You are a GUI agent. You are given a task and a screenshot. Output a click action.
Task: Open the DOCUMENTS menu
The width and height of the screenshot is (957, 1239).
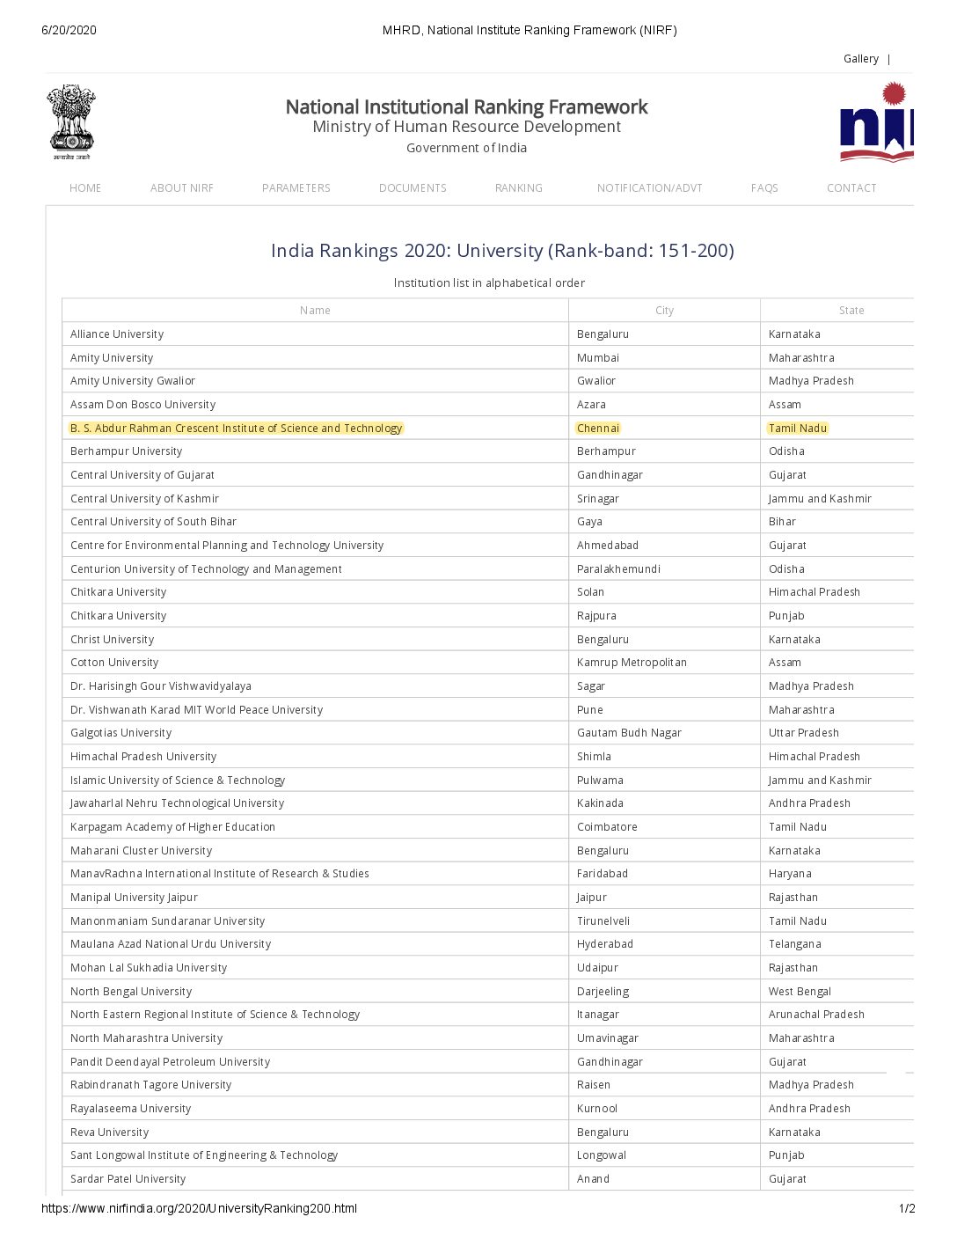click(x=413, y=188)
